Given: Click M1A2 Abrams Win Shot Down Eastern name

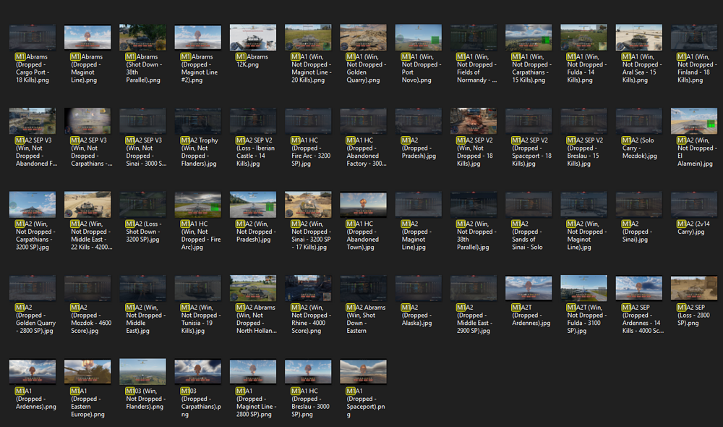Looking at the screenshot, I should click(x=366, y=319).
